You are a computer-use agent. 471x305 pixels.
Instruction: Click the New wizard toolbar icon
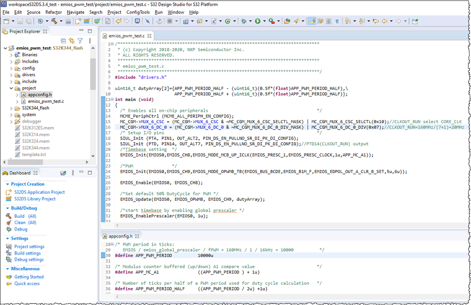(6, 21)
